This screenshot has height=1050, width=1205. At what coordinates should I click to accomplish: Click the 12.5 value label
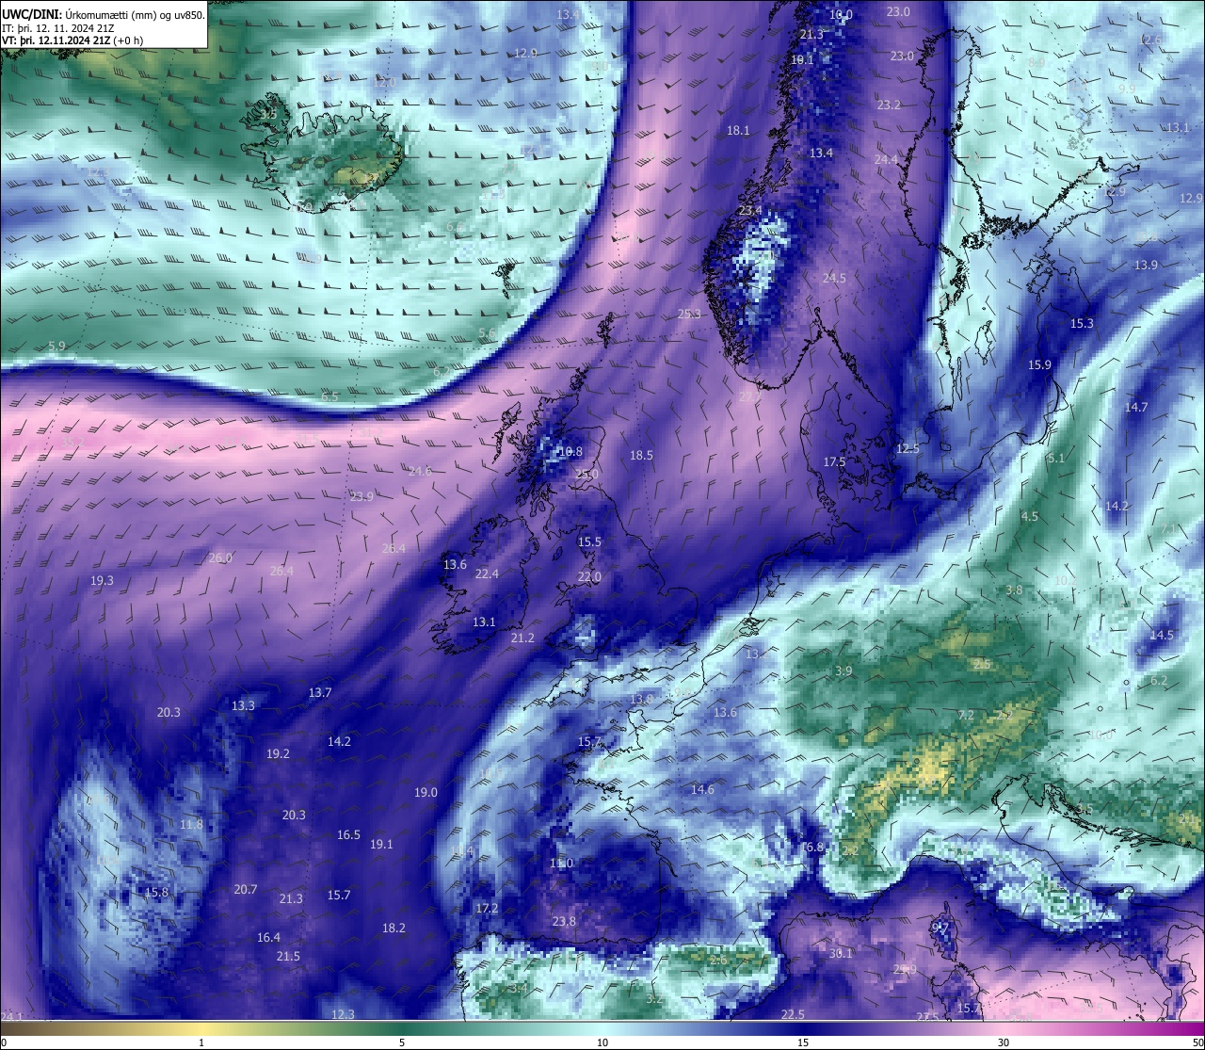(908, 448)
